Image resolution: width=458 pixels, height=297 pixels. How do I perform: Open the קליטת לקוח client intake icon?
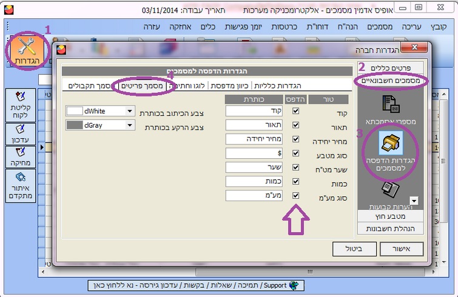19,103
